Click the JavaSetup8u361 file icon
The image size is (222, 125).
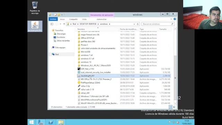coord(79,76)
